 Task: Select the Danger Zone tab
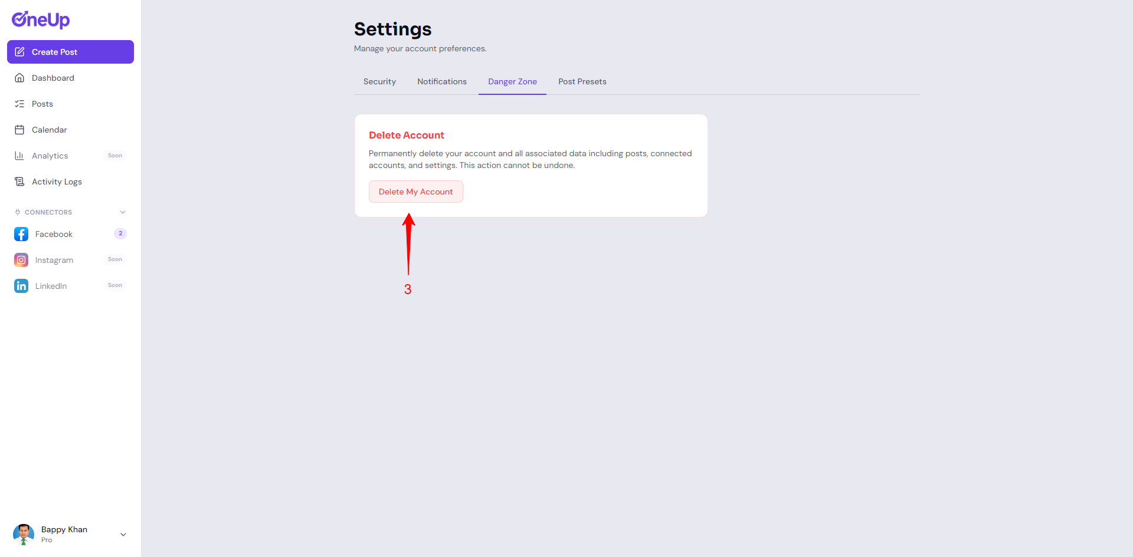click(512, 82)
